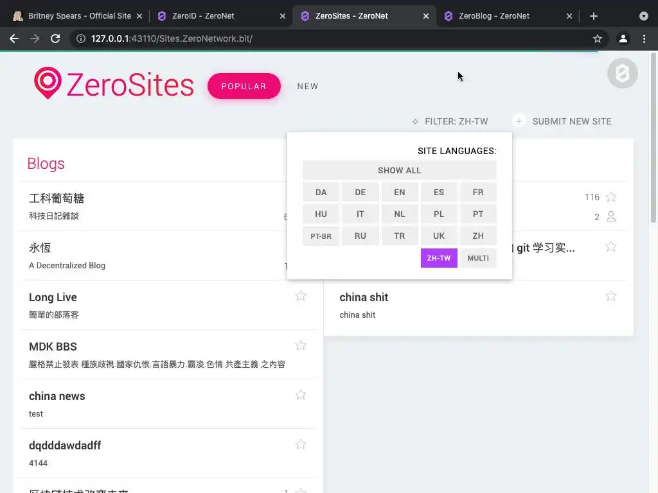Open the dqdddawdadff site link

pyautogui.click(x=65, y=445)
